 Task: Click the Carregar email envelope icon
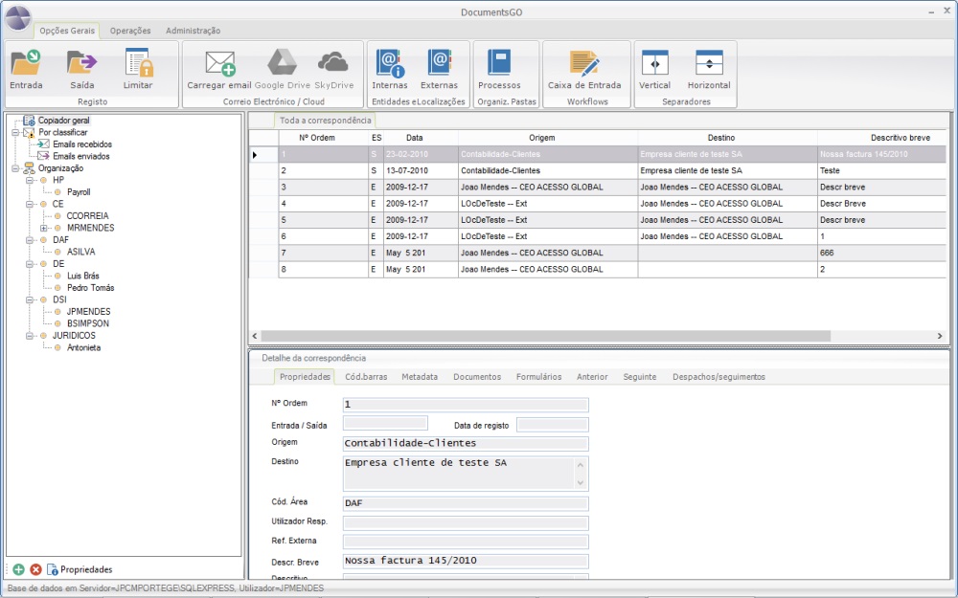coord(219,64)
